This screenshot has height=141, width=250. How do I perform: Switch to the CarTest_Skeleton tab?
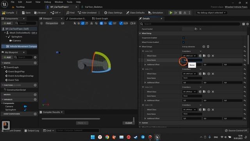(93, 7)
